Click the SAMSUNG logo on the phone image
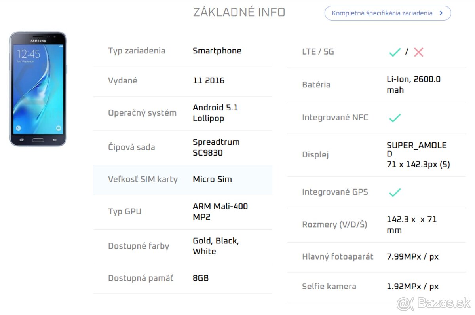The height and width of the screenshot is (315, 475). pos(38,40)
